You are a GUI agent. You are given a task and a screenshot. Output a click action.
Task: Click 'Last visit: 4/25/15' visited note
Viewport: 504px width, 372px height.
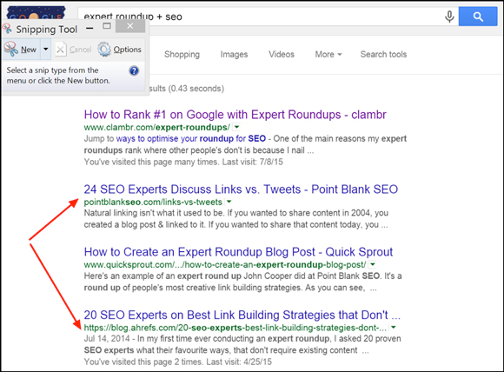coord(239,362)
